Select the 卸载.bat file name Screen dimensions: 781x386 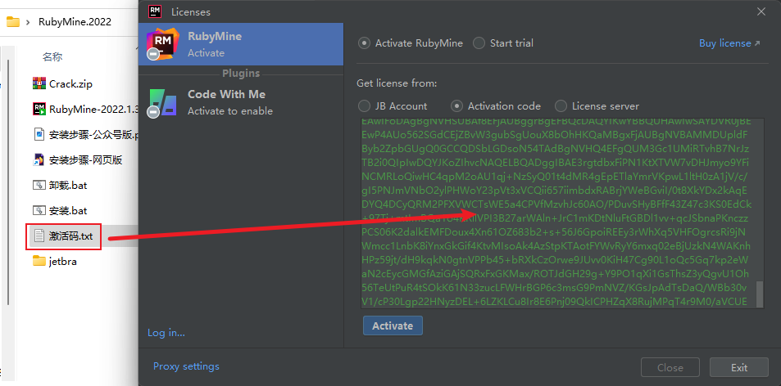(68, 186)
